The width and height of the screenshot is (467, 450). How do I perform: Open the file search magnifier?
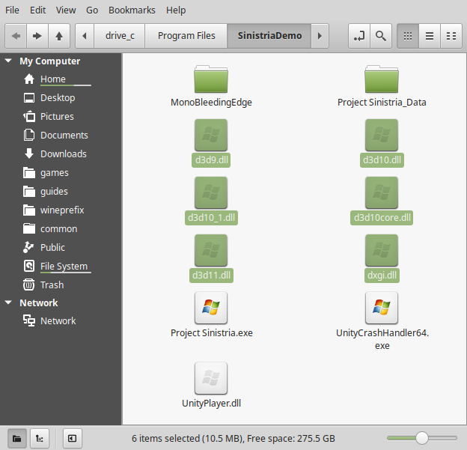tap(381, 36)
